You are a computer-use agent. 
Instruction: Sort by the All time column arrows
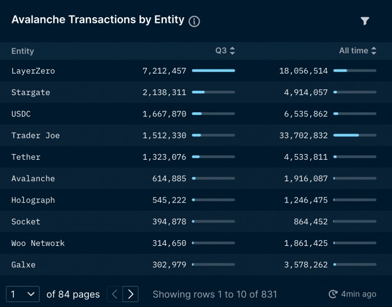(374, 51)
